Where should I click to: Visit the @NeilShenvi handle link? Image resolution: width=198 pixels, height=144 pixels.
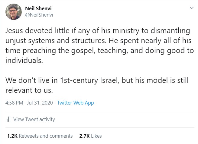(x=39, y=14)
